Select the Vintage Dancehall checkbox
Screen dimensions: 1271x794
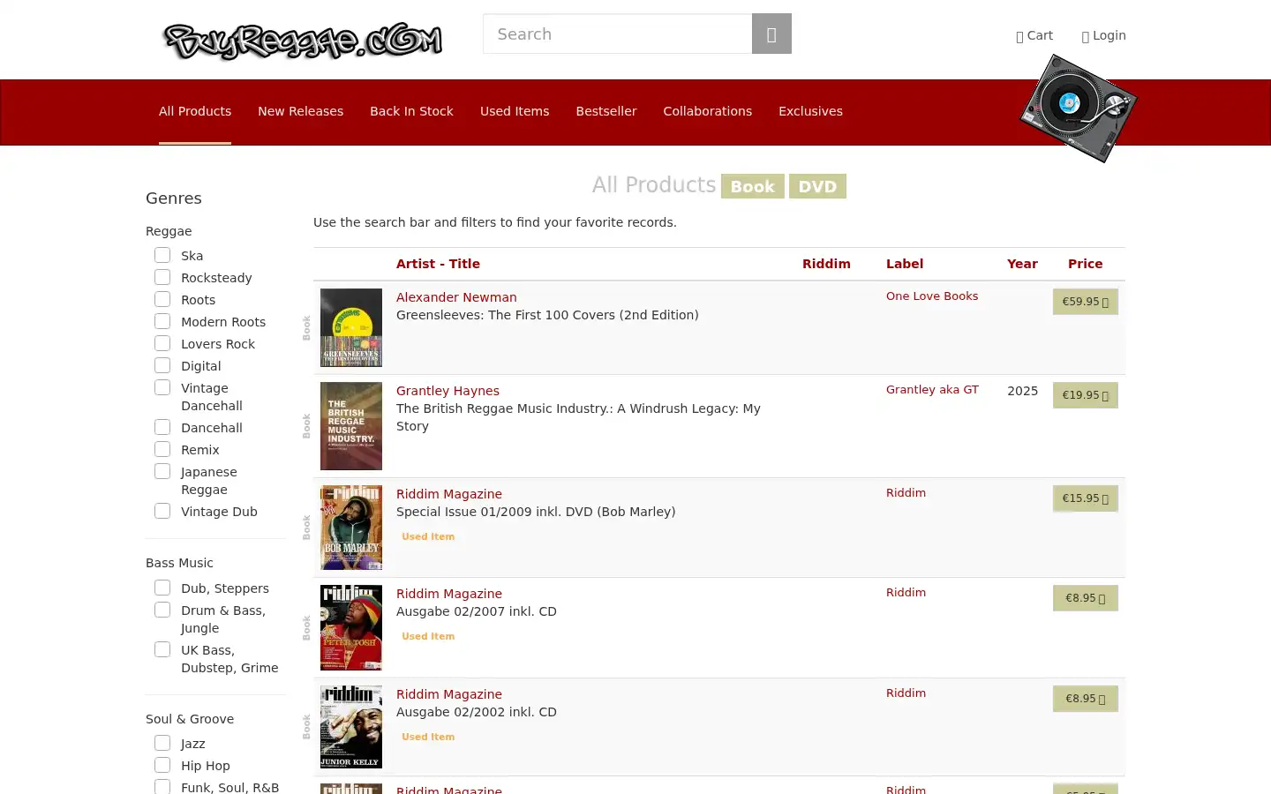(x=162, y=387)
